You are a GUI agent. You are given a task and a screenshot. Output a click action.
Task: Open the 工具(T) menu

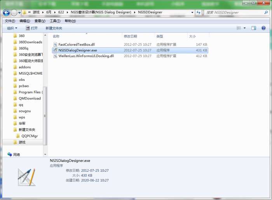click(x=55, y=21)
